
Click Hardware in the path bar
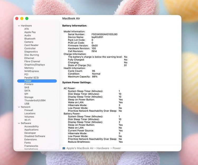pos(103,148)
